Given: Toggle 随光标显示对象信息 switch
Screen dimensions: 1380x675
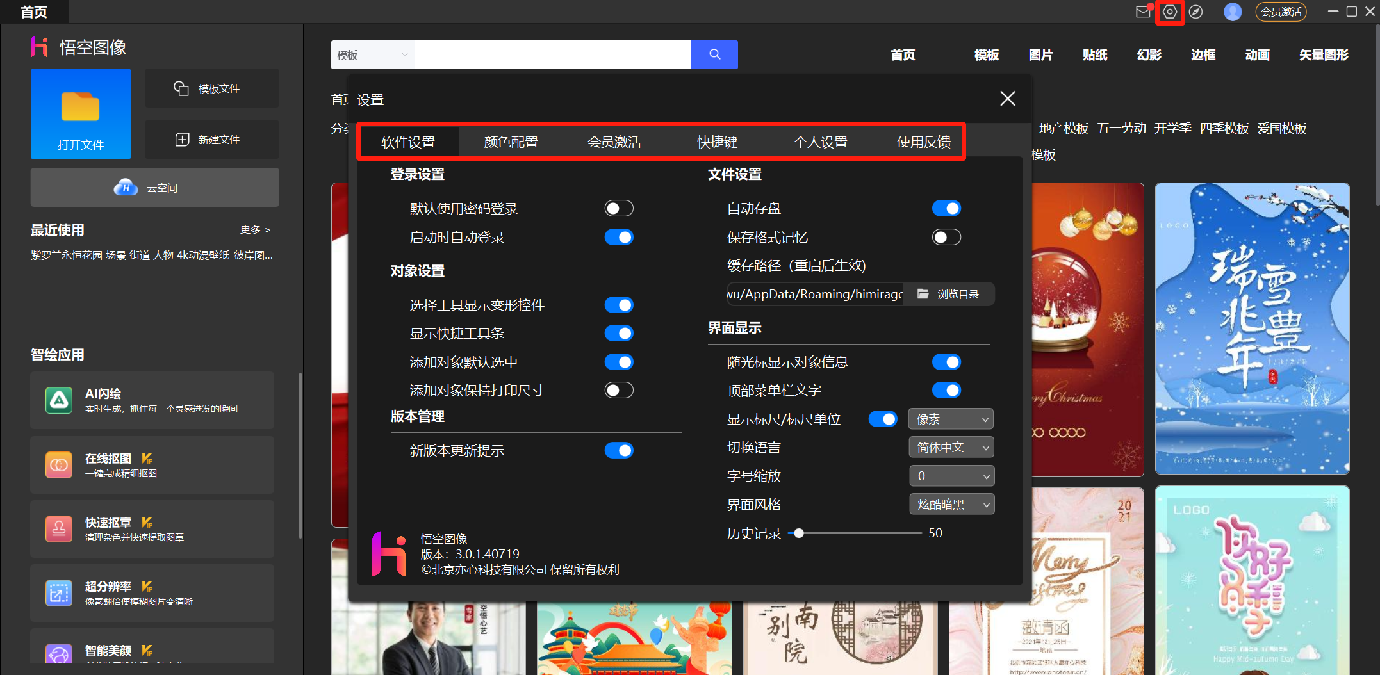Looking at the screenshot, I should (x=946, y=362).
